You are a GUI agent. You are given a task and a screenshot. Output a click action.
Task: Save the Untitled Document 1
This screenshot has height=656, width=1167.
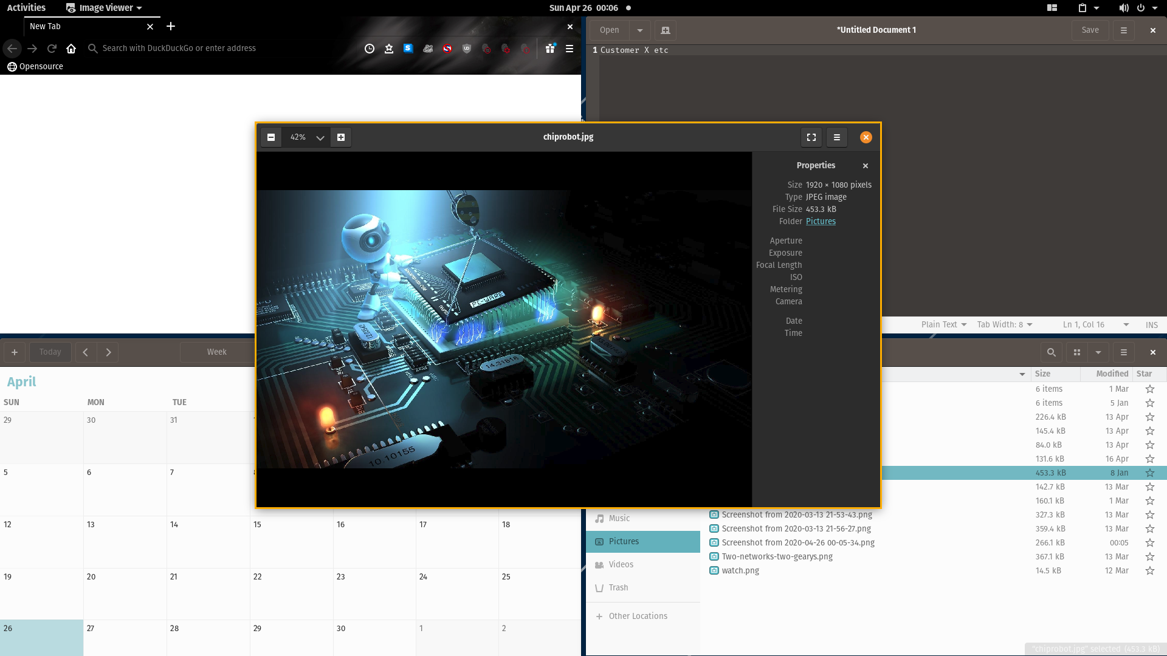point(1090,30)
